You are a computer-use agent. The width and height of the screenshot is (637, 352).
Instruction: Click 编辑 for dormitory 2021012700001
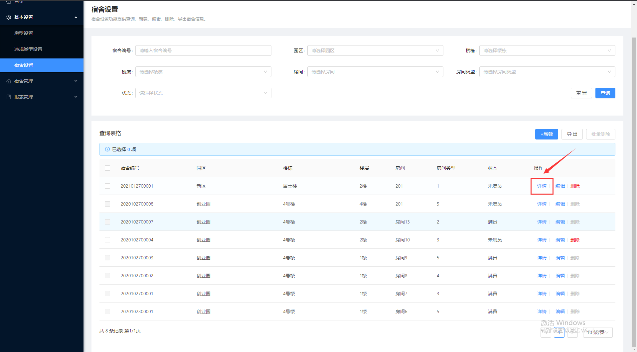coord(560,186)
